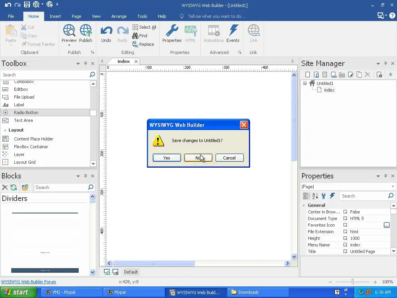The height and width of the screenshot is (298, 397).
Task: Click the lightning events icon in Properties panel
Action: (x=332, y=196)
